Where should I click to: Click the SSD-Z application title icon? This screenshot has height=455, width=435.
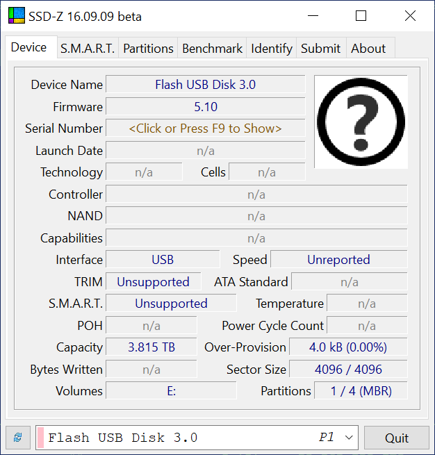coord(16,16)
